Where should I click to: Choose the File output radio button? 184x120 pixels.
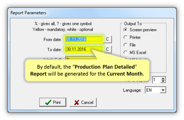tap(126, 45)
